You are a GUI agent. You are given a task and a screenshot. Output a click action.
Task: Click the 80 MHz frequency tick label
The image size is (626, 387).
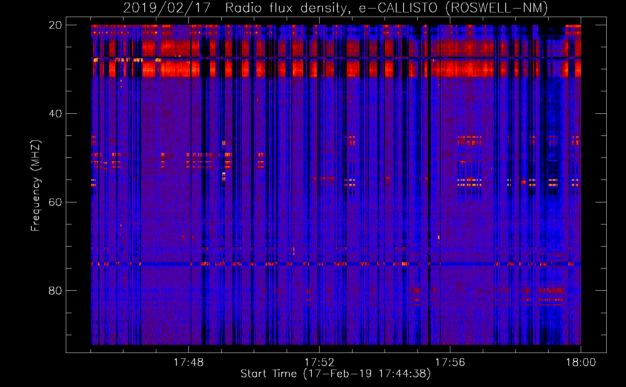(55, 291)
